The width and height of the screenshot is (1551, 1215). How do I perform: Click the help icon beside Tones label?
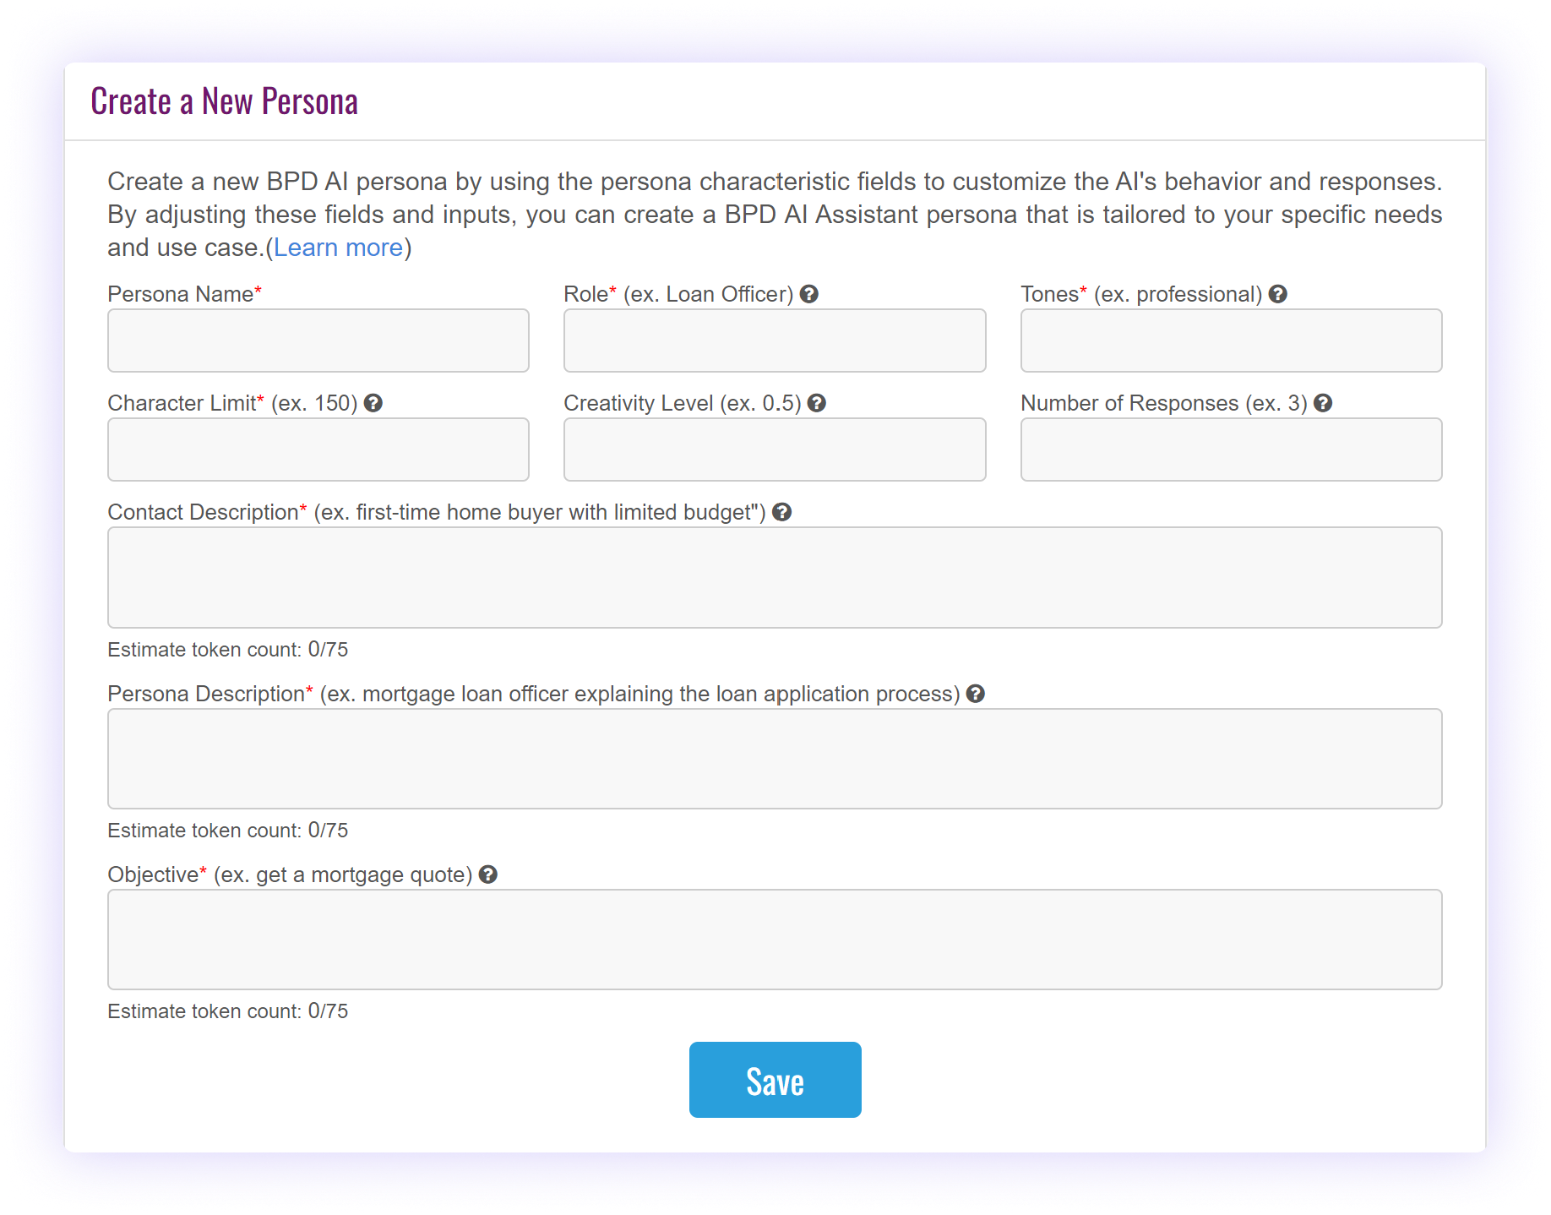pyautogui.click(x=1278, y=294)
